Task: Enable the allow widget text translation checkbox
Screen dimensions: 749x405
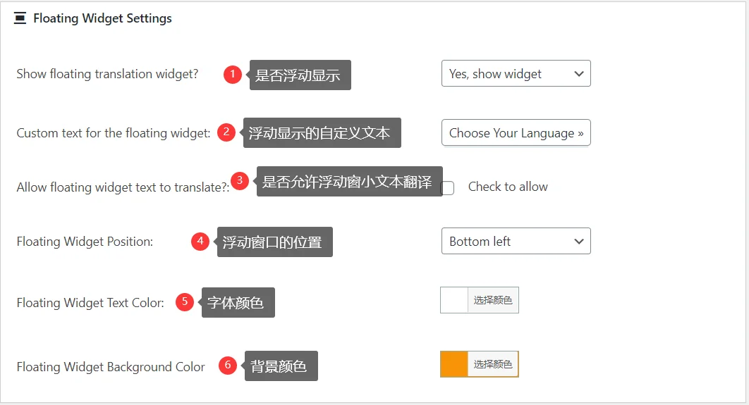Action: (x=447, y=188)
